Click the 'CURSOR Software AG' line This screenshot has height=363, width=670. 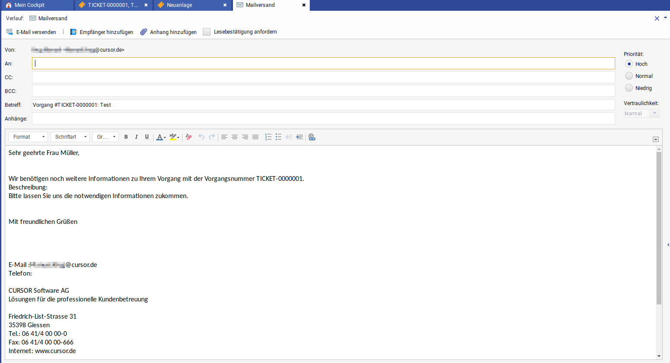point(39,291)
